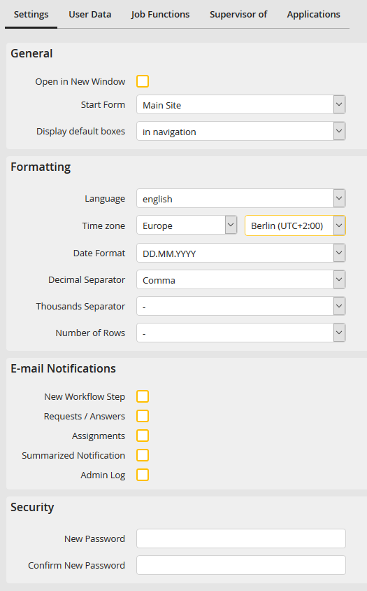367x591 pixels.
Task: Go to the Job Functions tab
Action: click(160, 15)
